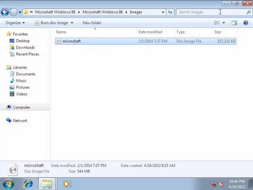Viewport: 253px width, 190px height.
Task: Open the Music library
Action: [21, 80]
